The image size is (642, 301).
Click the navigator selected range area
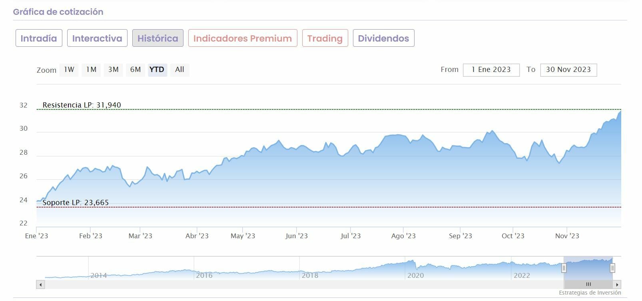pyautogui.click(x=588, y=267)
